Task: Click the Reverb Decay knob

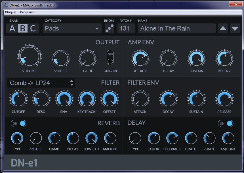Action: [x=73, y=138]
